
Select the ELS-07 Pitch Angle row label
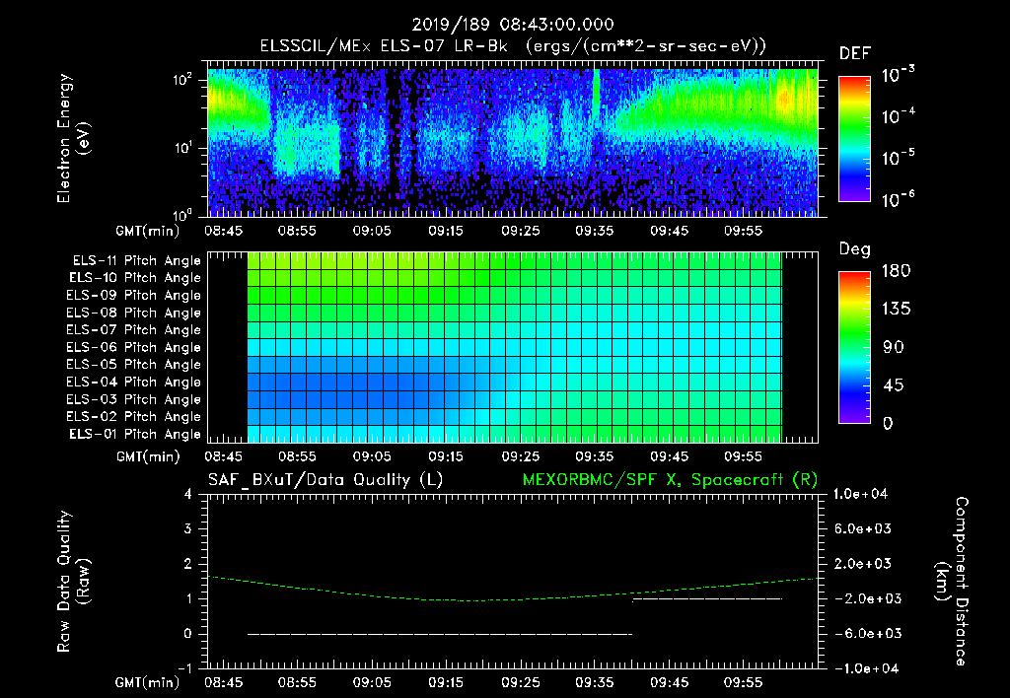[x=134, y=329]
